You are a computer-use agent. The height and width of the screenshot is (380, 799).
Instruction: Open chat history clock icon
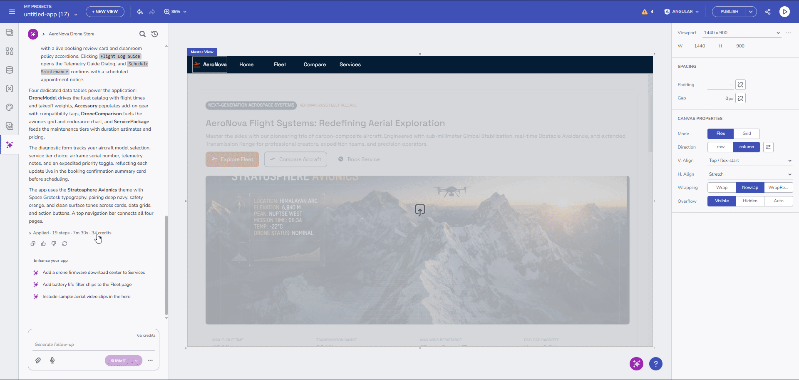tap(155, 34)
